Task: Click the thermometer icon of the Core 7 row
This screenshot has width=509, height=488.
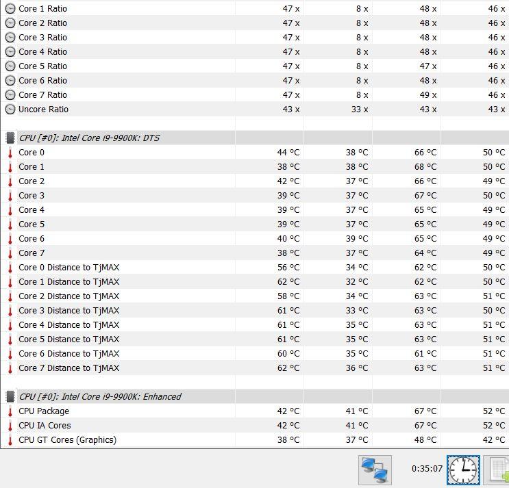Action: coord(10,253)
